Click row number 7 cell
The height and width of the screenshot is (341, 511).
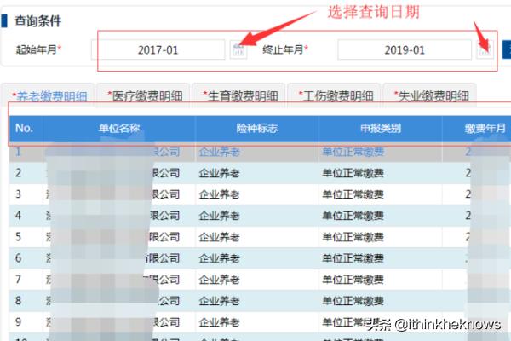(26, 280)
